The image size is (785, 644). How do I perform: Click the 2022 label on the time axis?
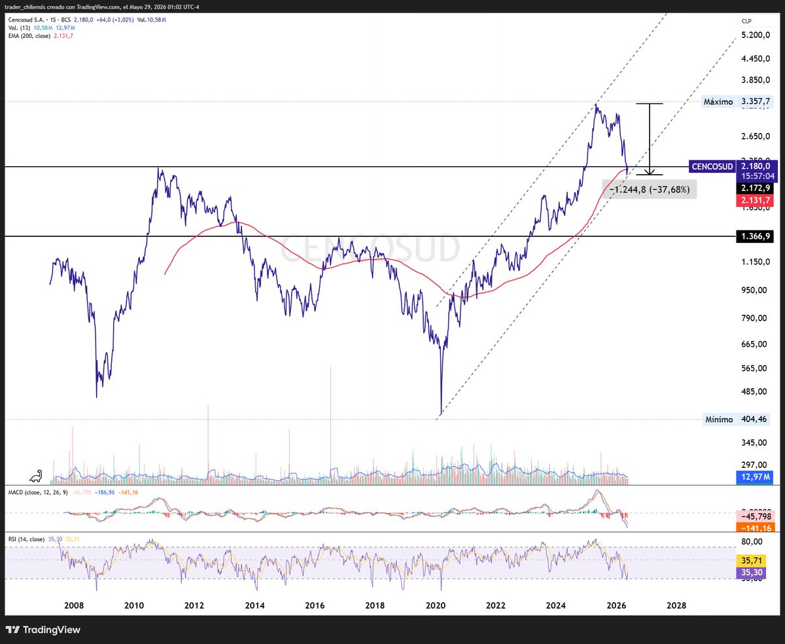tap(496, 605)
